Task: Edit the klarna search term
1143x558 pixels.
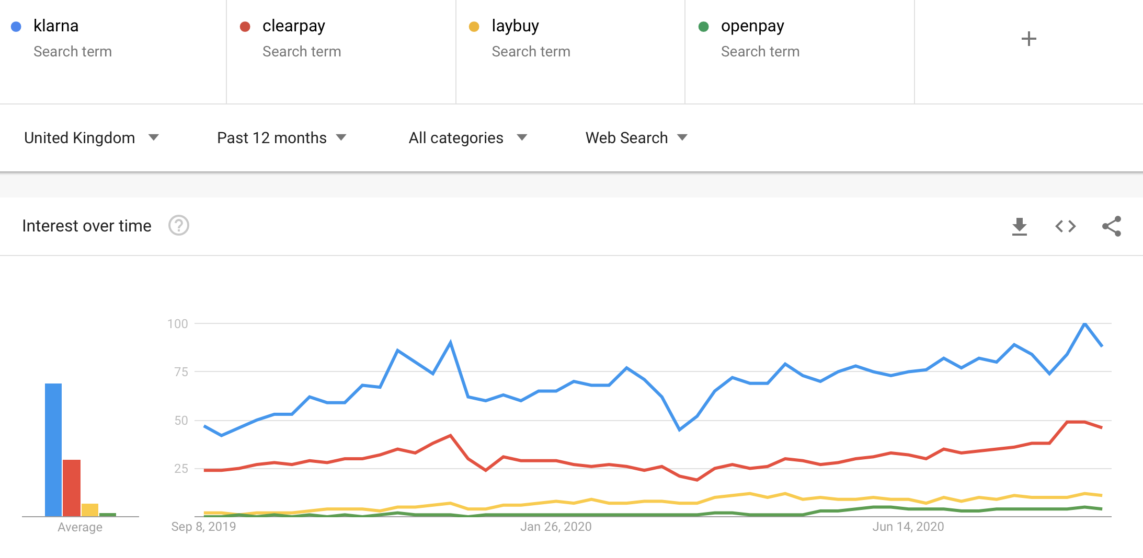Action: pyautogui.click(x=56, y=26)
